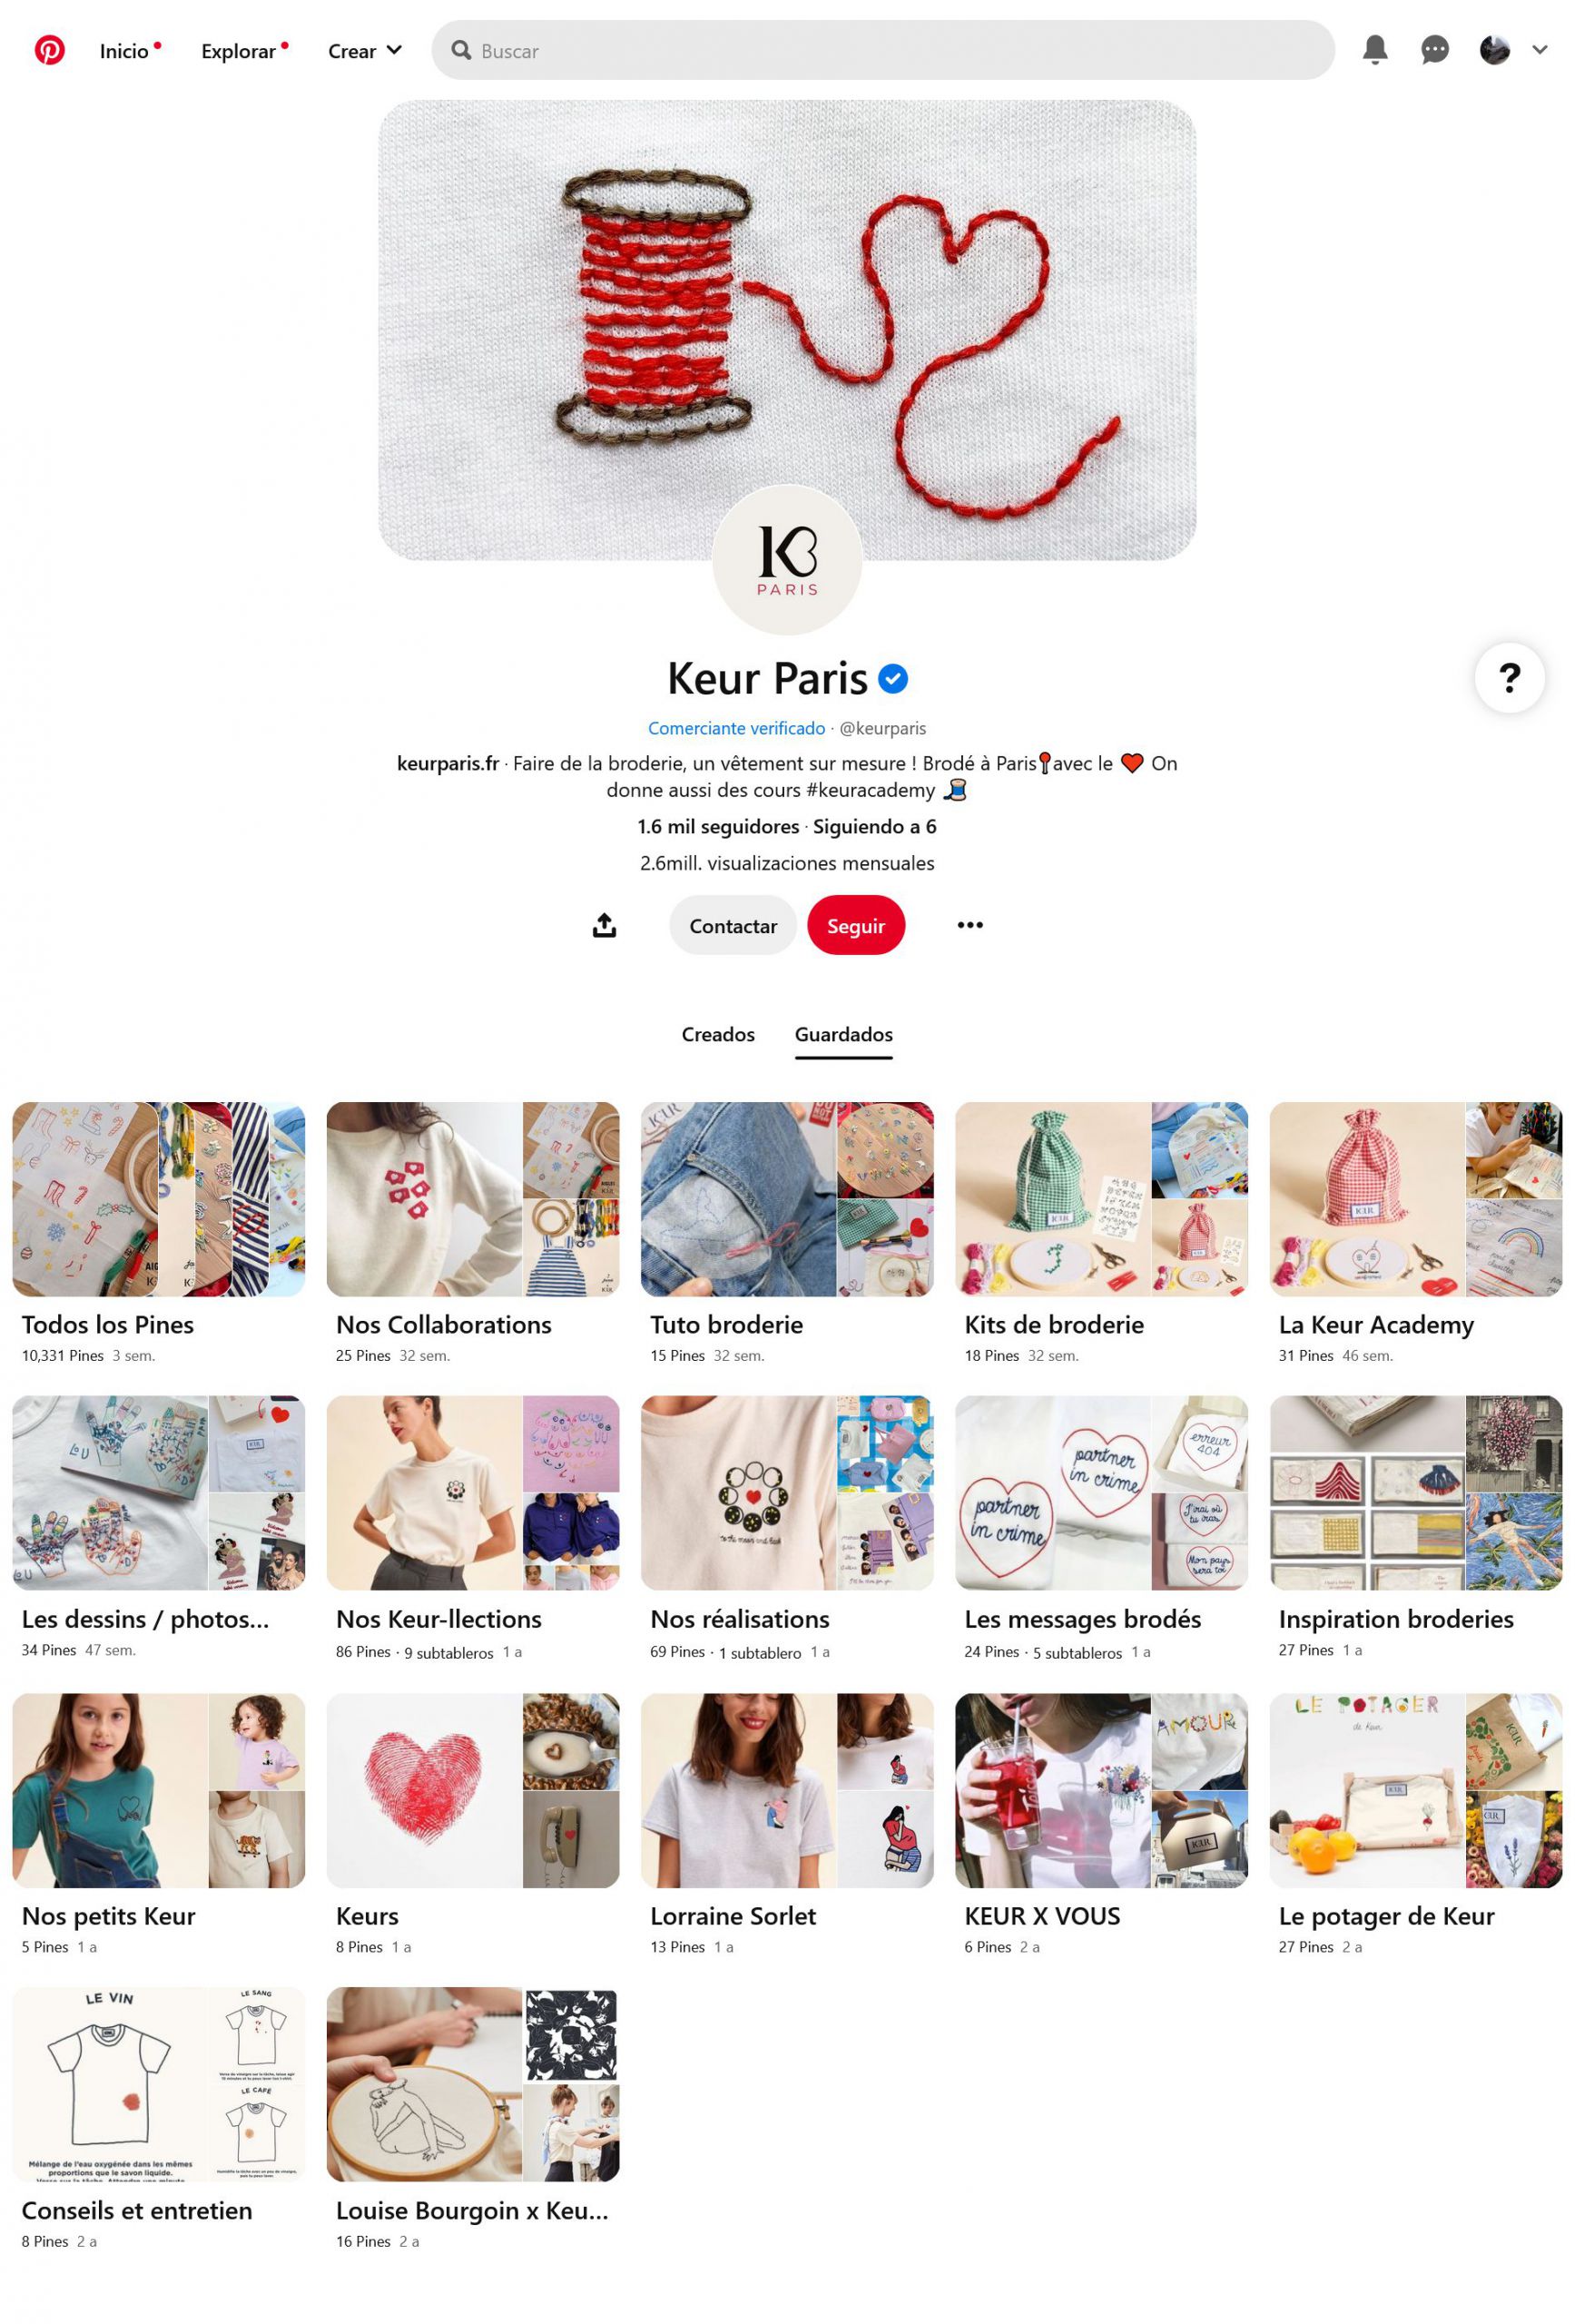Open the three-dot profile options
This screenshot has width=1575, height=2324.
point(969,925)
